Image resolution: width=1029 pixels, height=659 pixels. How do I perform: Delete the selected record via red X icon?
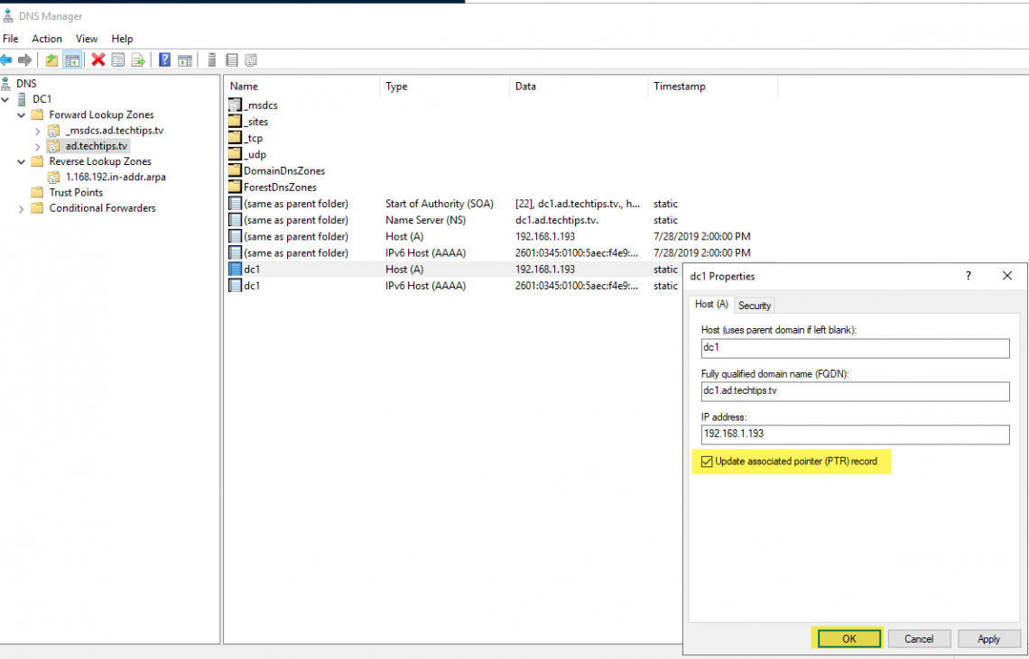click(97, 59)
